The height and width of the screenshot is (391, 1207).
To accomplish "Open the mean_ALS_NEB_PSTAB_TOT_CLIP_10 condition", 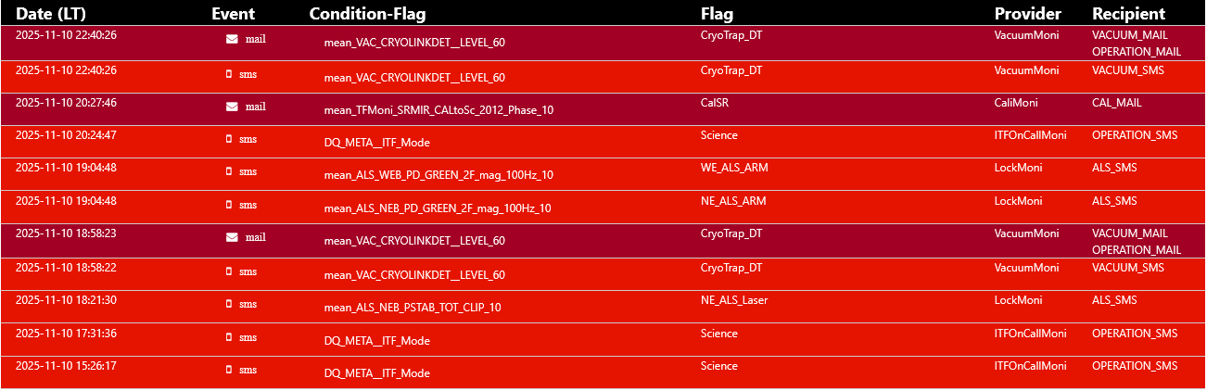I will 413,308.
